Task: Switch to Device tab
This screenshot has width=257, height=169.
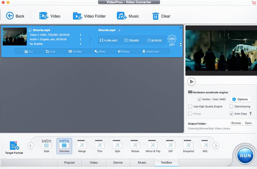Action: [x=118, y=163]
